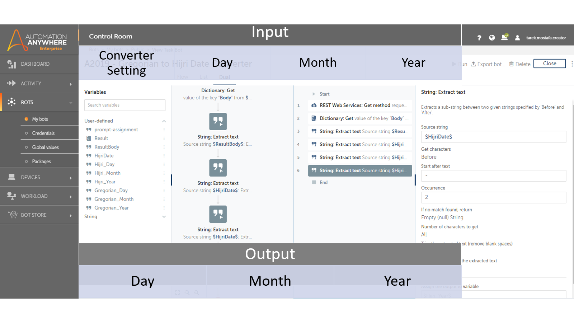The height and width of the screenshot is (323, 574).
Task: Open the user profile icon
Action: point(517,38)
